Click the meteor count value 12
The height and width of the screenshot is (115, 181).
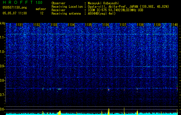coord(42,13)
